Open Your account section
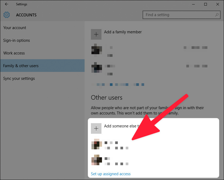 14,28
